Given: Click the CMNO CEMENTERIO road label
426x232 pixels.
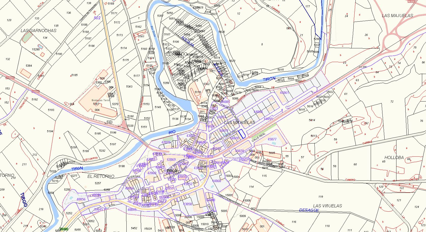Looking at the screenshot, I should (x=229, y=200).
